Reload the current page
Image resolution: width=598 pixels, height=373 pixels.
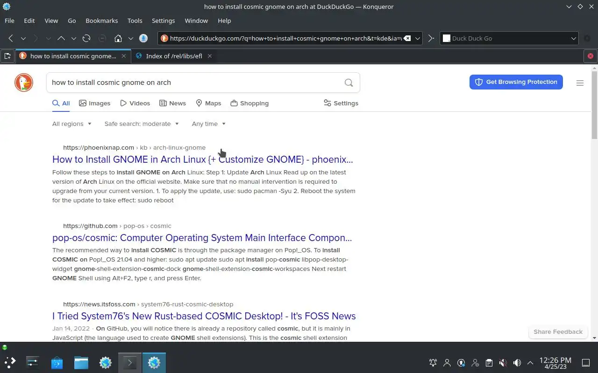[x=86, y=38]
